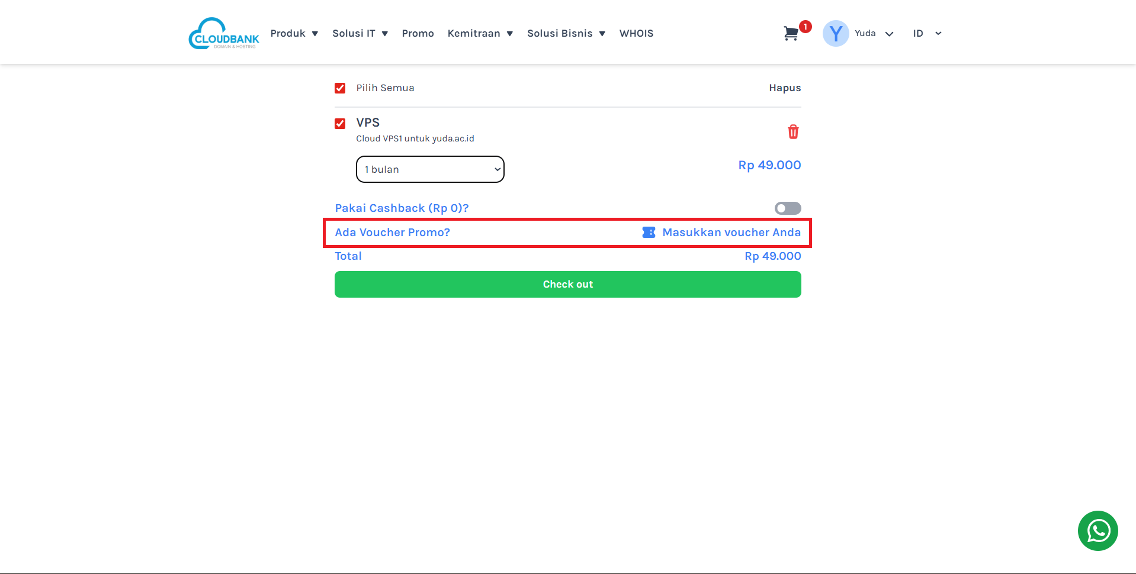
Task: Click the Yuda profile avatar
Action: pos(835,34)
